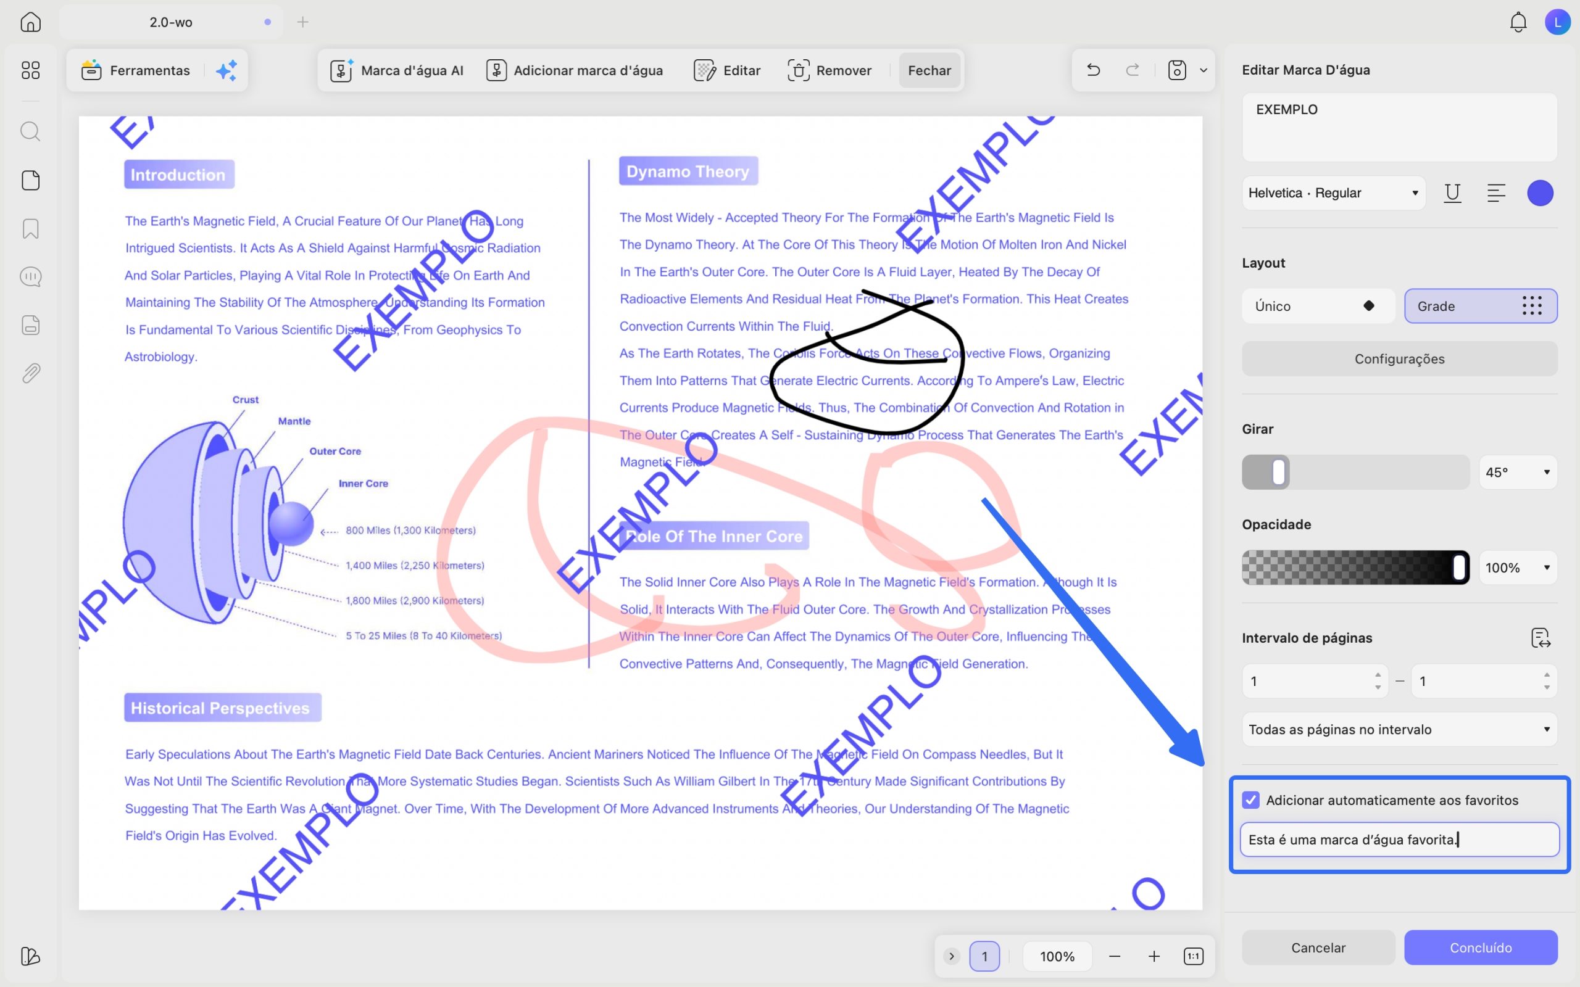1580x987 pixels.
Task: Open the Configurações layout settings
Action: [x=1399, y=359]
